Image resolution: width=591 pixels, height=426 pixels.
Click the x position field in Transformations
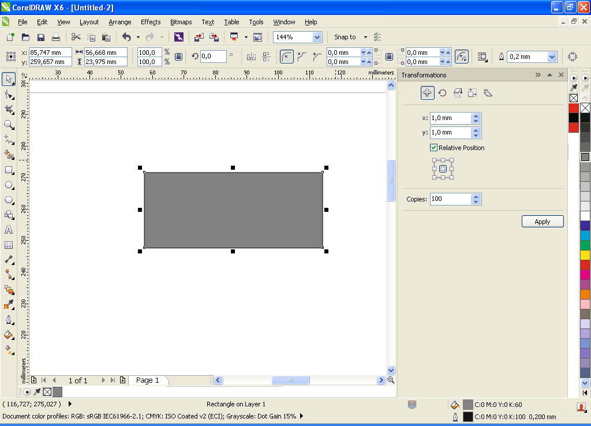[451, 118]
